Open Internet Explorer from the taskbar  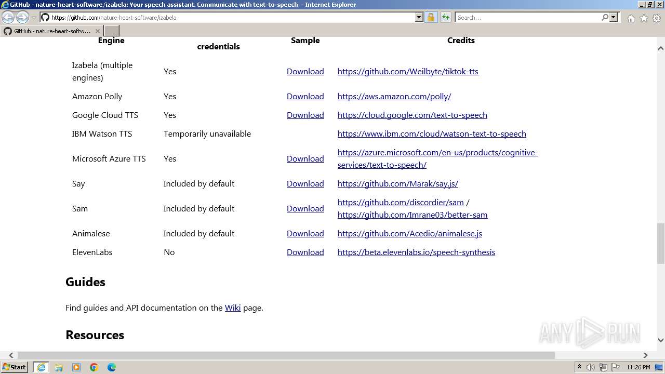tap(41, 367)
